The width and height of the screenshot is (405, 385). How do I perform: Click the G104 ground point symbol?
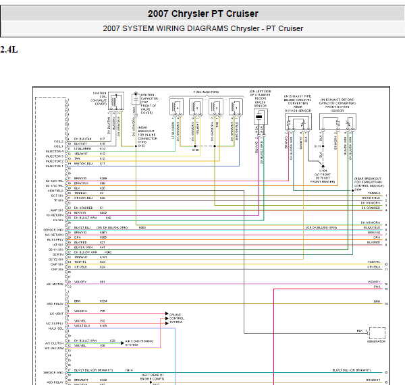(323, 167)
